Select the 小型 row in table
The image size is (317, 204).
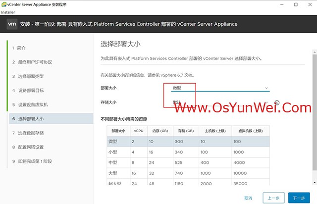click(188, 152)
